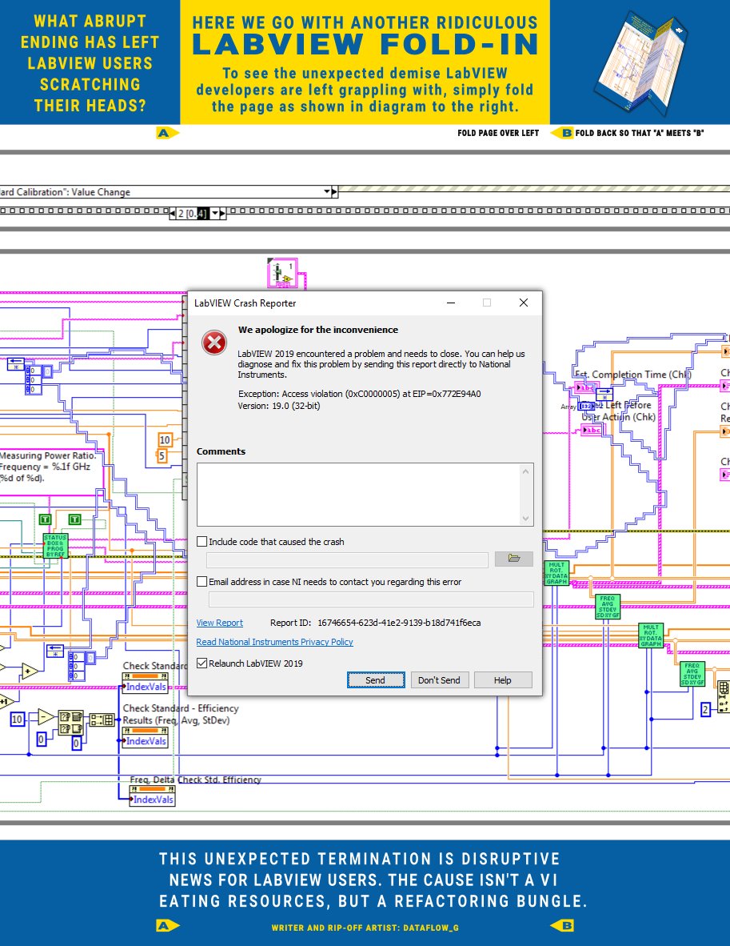Click the Don't Send button
The width and height of the screenshot is (730, 946).
coord(439,680)
